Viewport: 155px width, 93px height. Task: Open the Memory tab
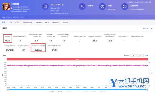pyautogui.click(x=39, y=22)
